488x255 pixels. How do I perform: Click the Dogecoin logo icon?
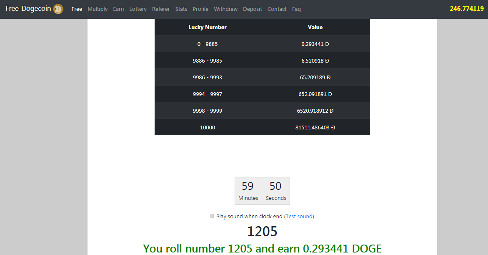(x=58, y=9)
